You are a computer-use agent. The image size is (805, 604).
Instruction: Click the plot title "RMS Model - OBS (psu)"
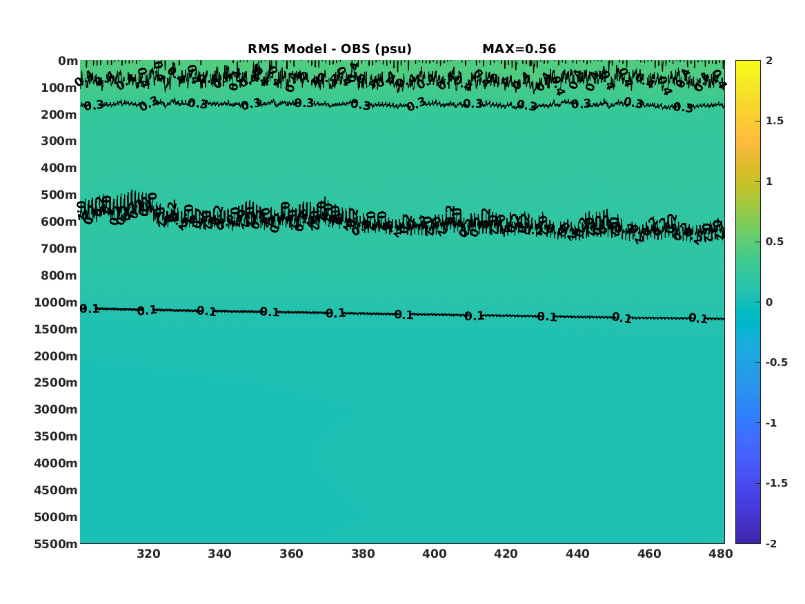330,49
